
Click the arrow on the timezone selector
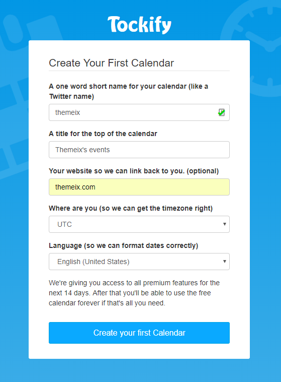coord(225,224)
